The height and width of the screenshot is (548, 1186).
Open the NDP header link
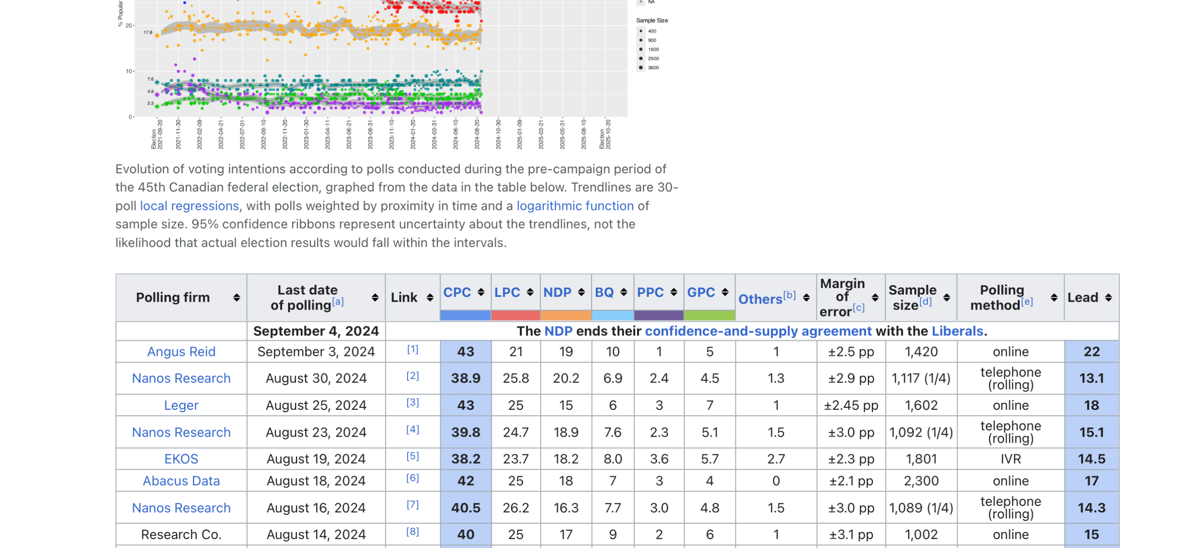[557, 292]
